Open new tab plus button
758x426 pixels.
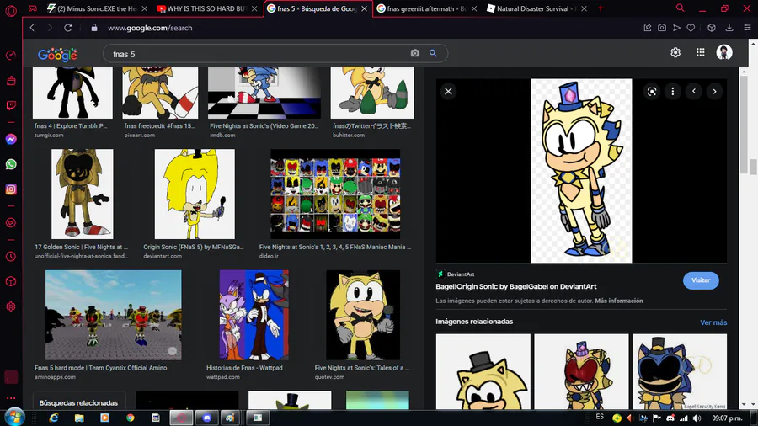point(601,8)
